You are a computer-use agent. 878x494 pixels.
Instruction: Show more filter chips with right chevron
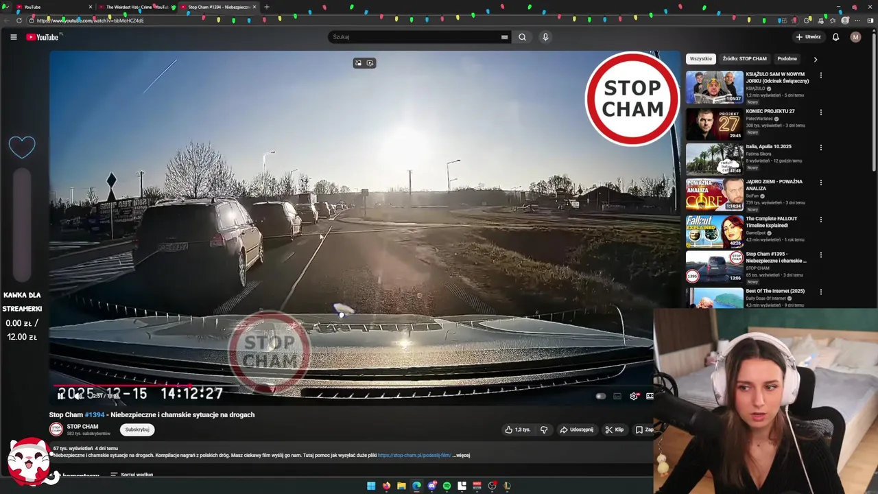click(x=815, y=59)
